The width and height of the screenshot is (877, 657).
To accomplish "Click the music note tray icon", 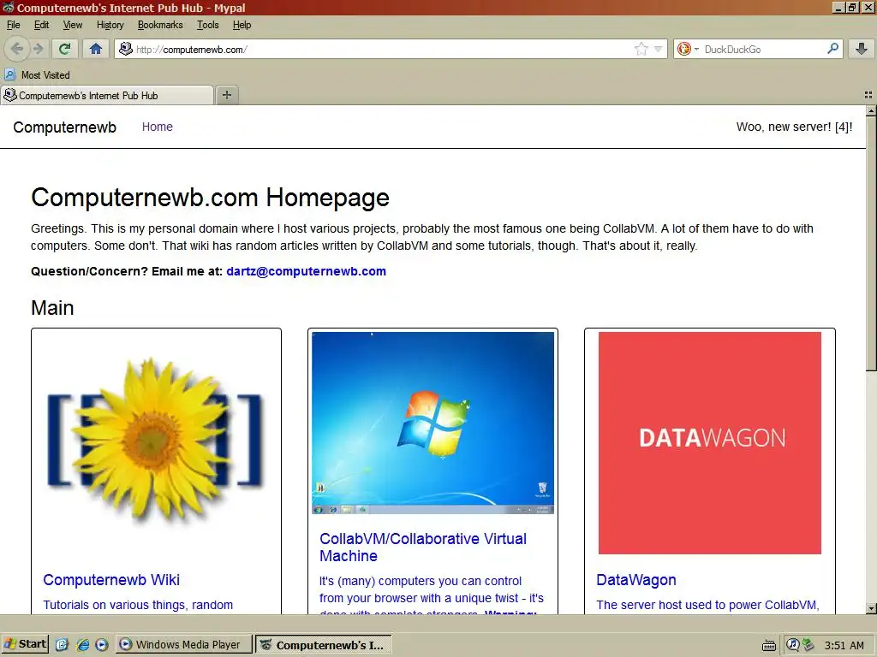I will (792, 645).
